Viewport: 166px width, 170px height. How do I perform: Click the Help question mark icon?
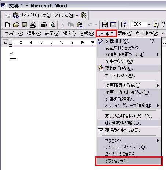(156, 25)
